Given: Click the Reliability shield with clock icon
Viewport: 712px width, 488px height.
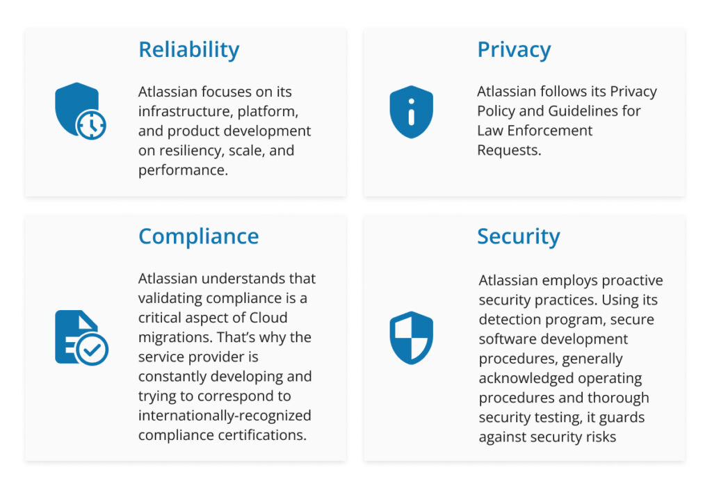Looking at the screenshot, I should (x=81, y=111).
